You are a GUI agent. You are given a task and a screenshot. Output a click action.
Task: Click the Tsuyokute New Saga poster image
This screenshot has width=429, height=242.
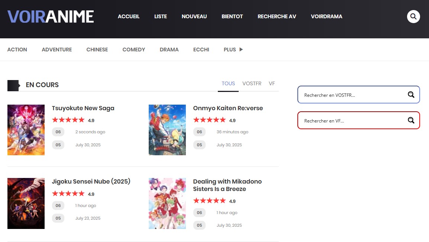point(26,130)
